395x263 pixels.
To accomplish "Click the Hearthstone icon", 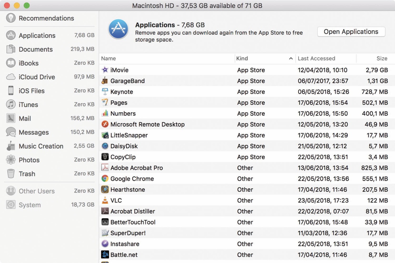I will click(x=105, y=190).
